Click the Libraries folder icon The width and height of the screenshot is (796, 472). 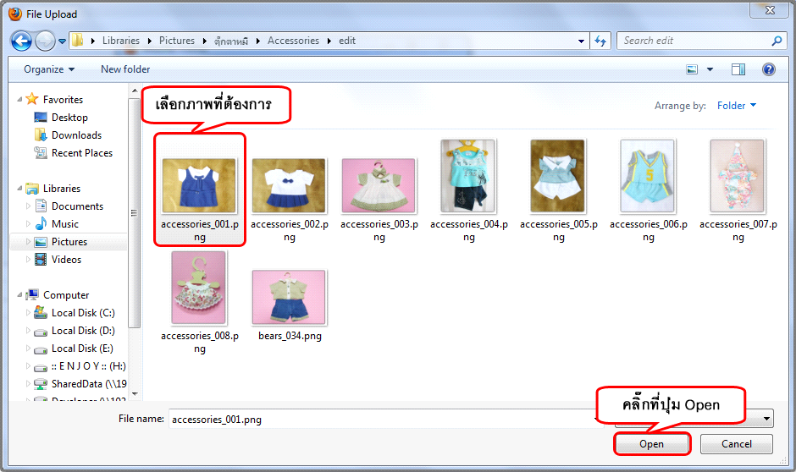coord(32,189)
